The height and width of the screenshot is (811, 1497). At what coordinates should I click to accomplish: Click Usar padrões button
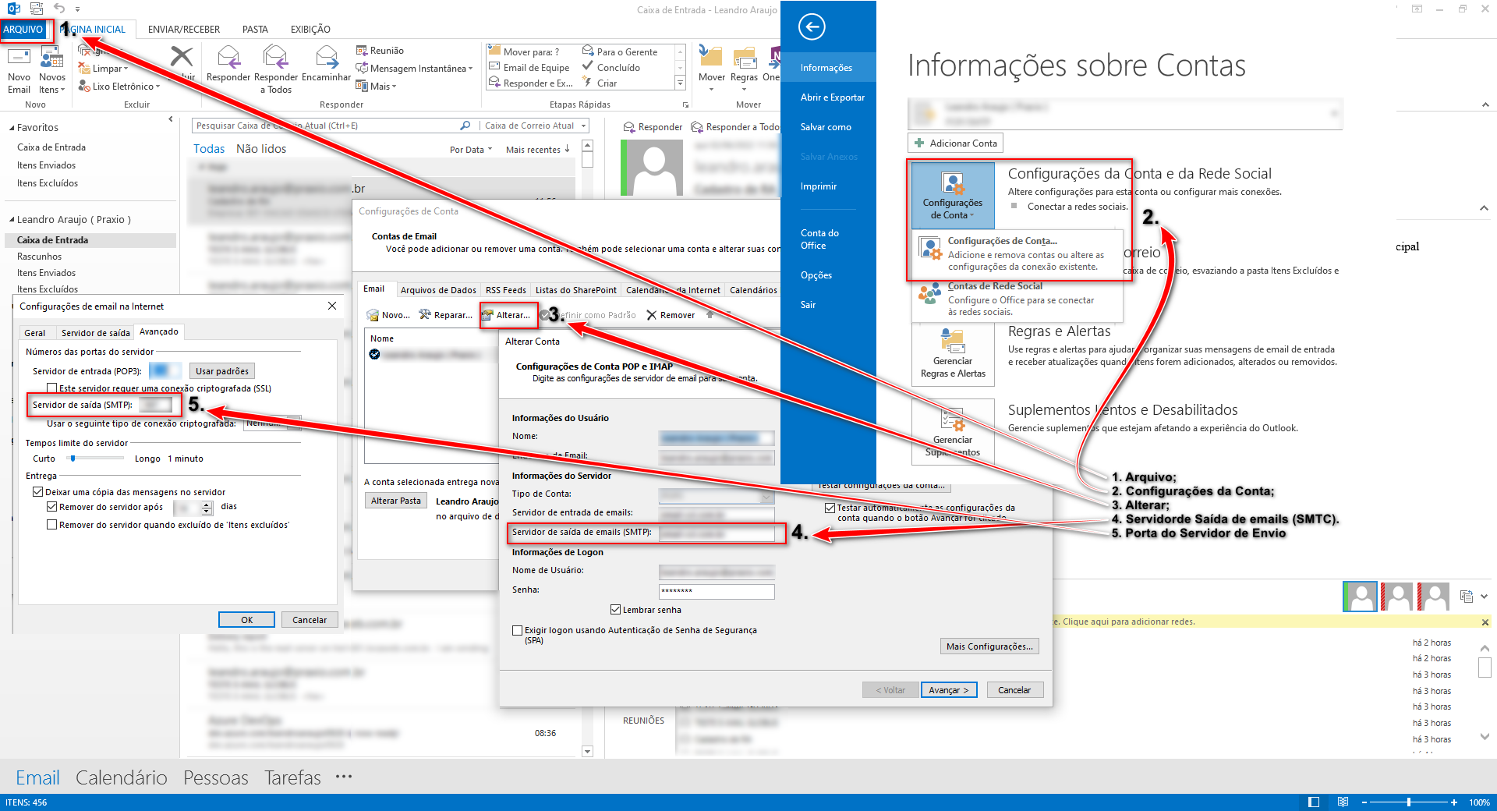[x=222, y=371]
